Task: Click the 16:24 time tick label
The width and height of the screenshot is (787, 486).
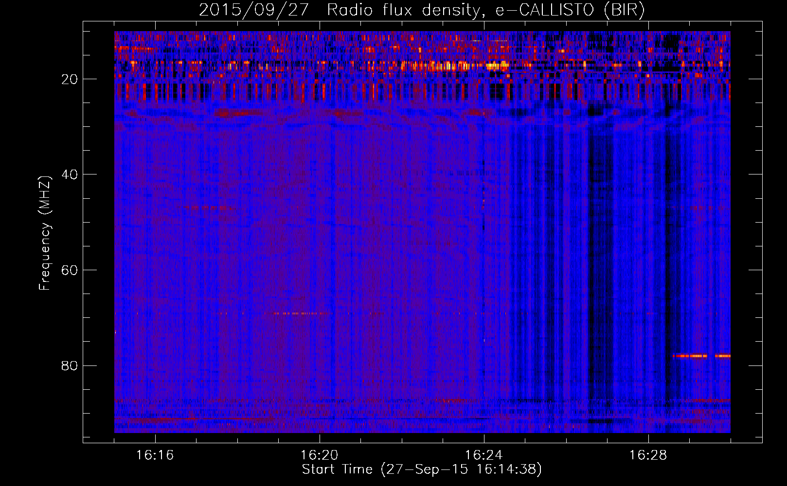Action: pos(484,455)
